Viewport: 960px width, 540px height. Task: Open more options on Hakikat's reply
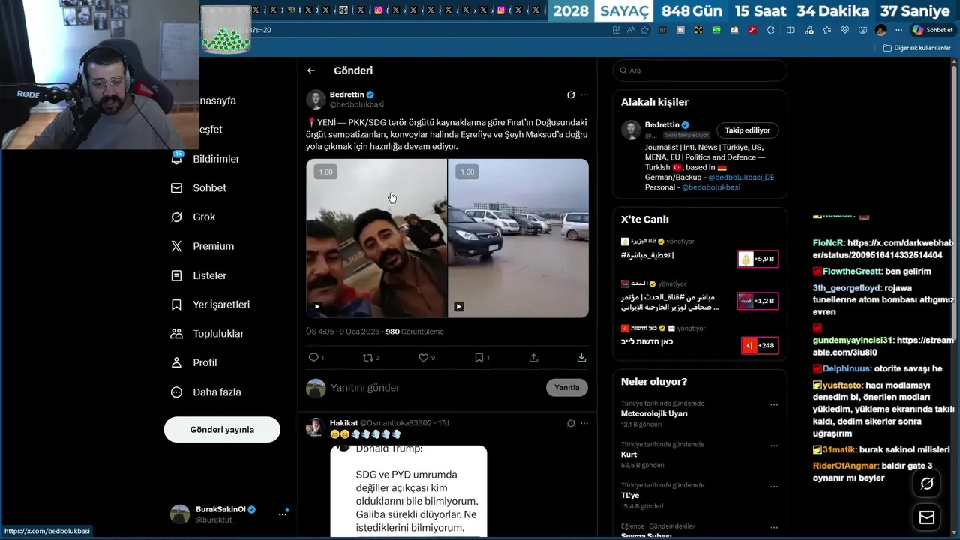coord(584,424)
